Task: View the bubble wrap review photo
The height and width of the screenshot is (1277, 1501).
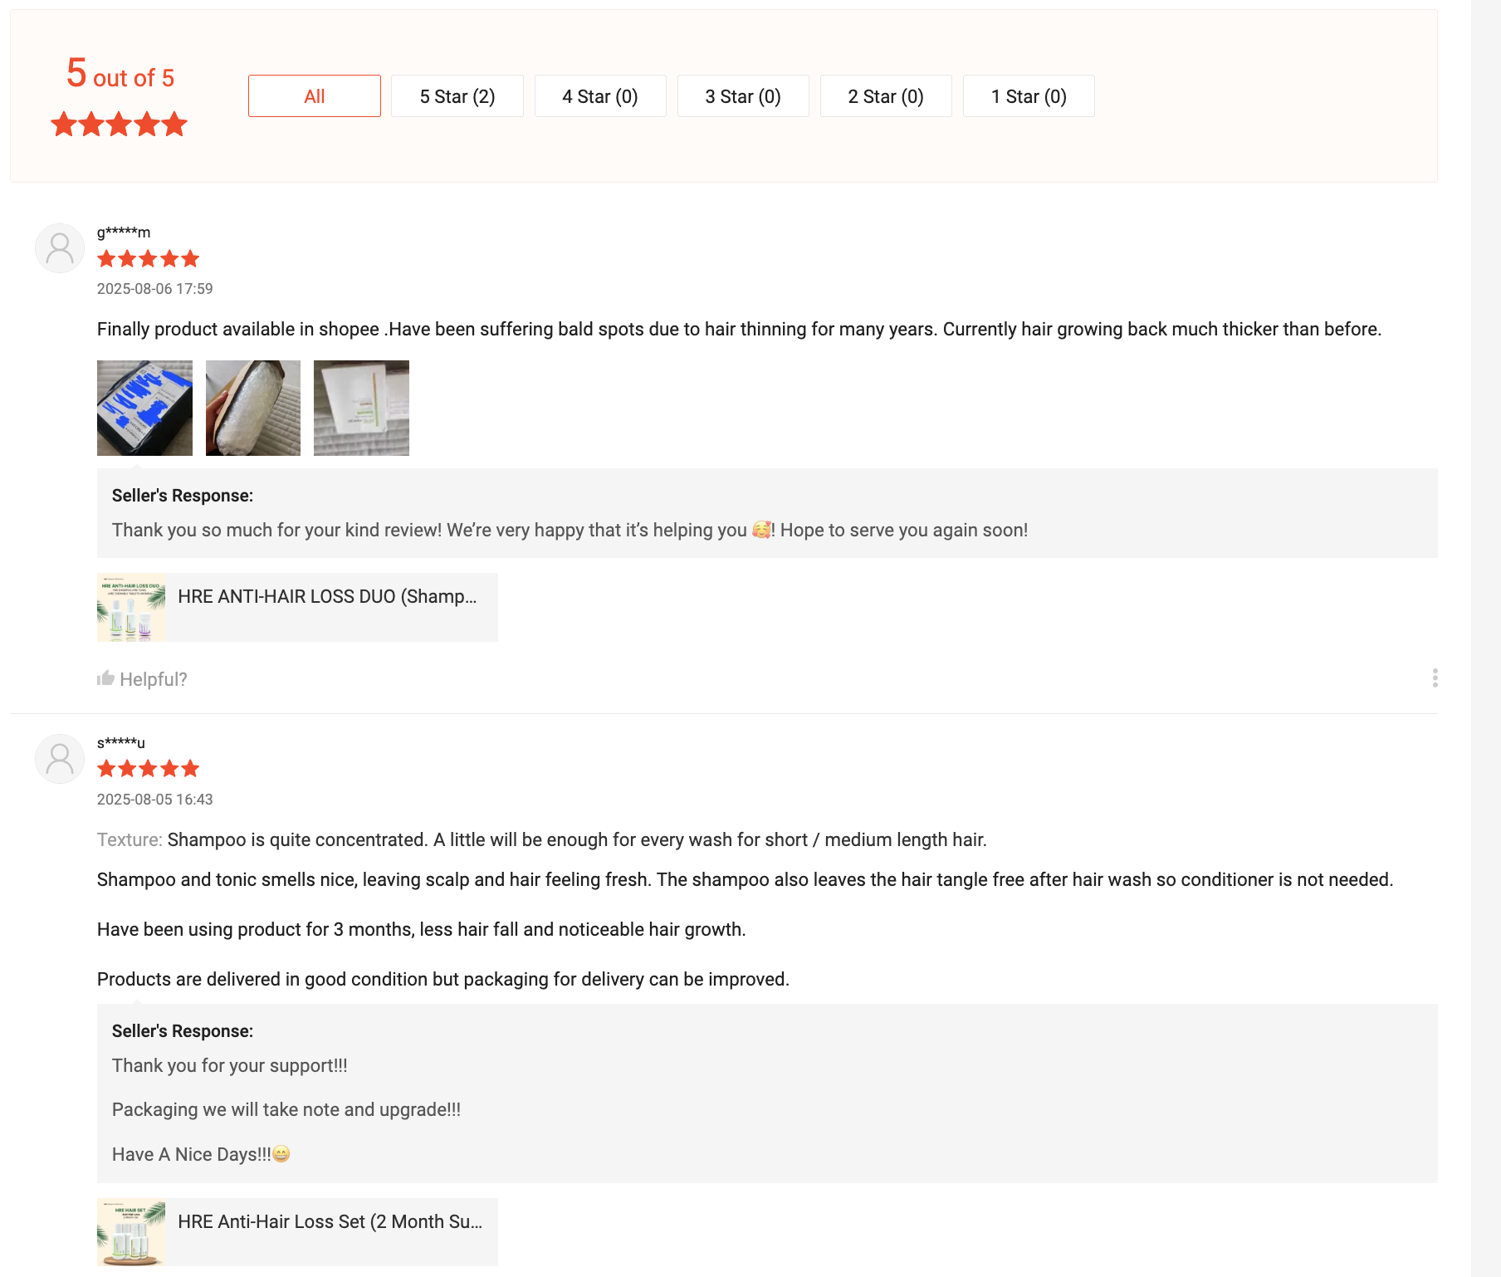Action: click(253, 408)
